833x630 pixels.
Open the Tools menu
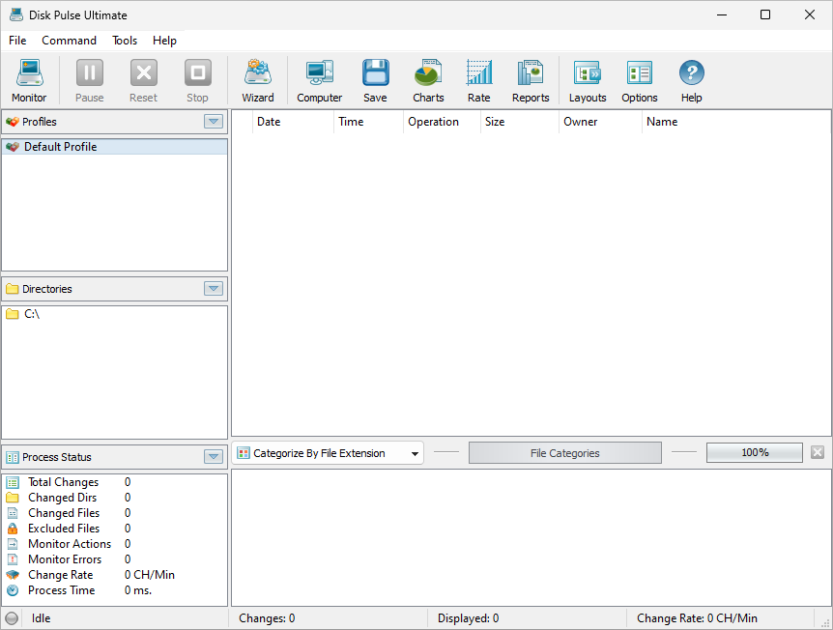(124, 41)
